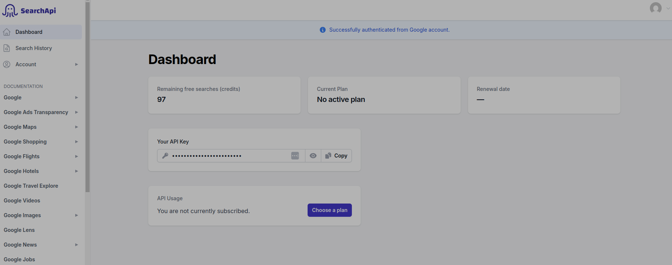Expand the Google News arrow
The width and height of the screenshot is (672, 265).
pos(77,245)
